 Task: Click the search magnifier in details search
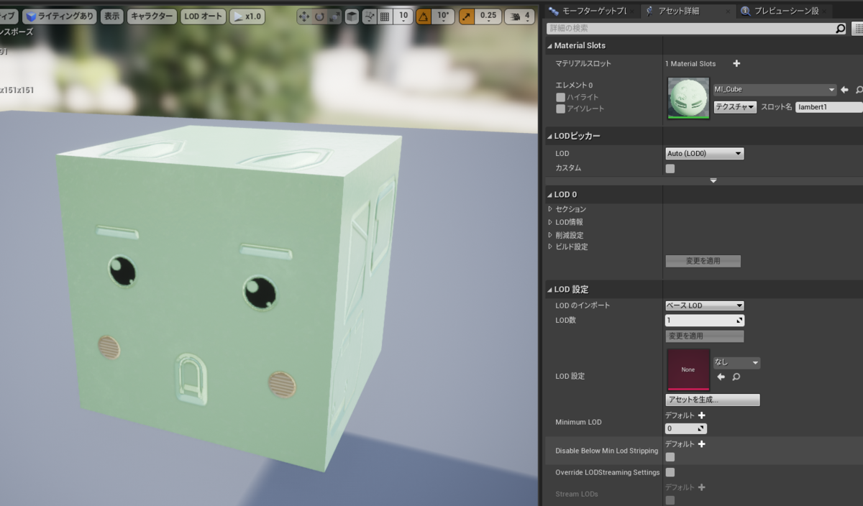841,29
